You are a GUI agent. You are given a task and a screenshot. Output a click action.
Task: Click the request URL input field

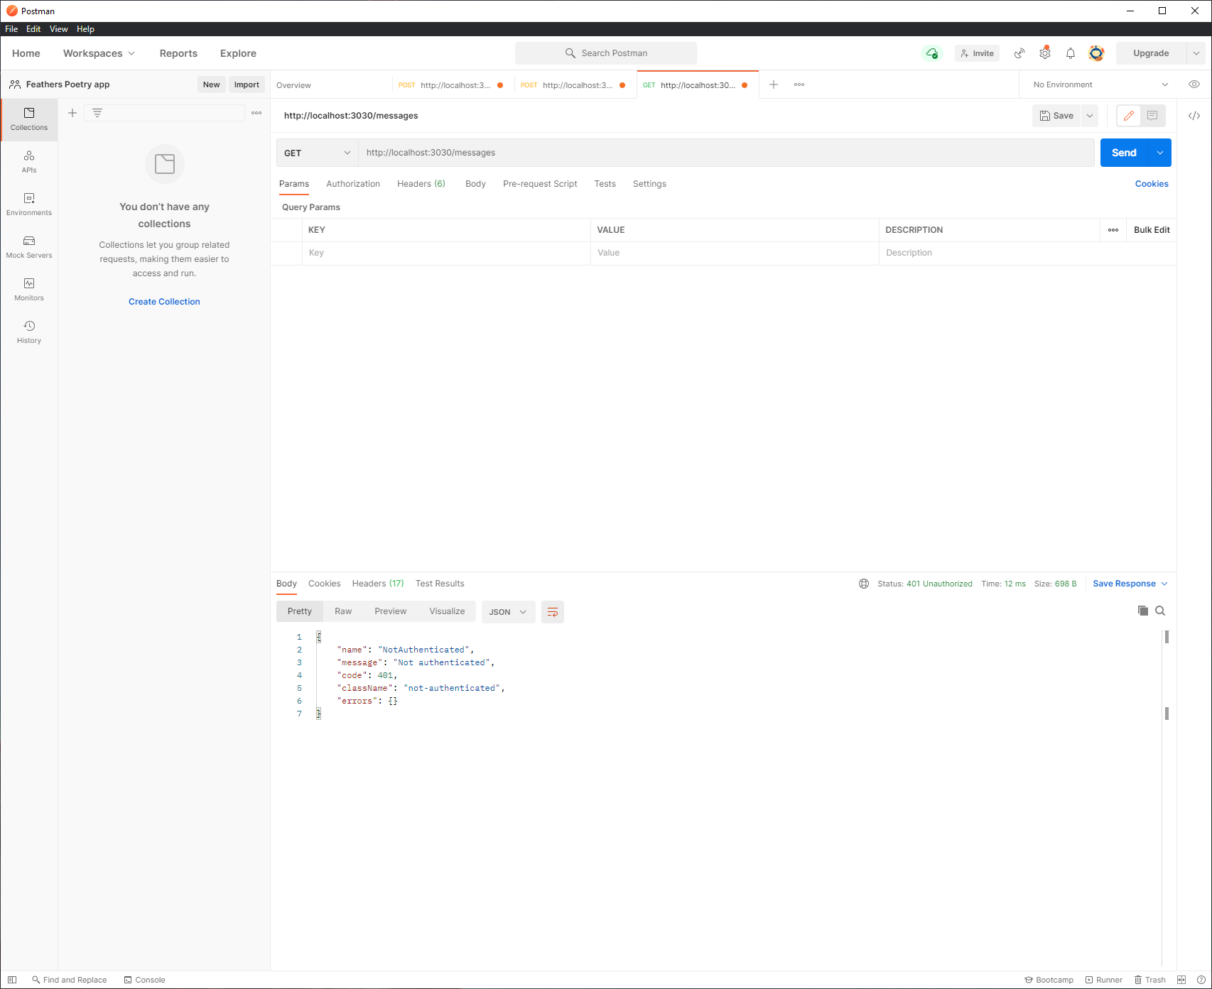(x=726, y=153)
